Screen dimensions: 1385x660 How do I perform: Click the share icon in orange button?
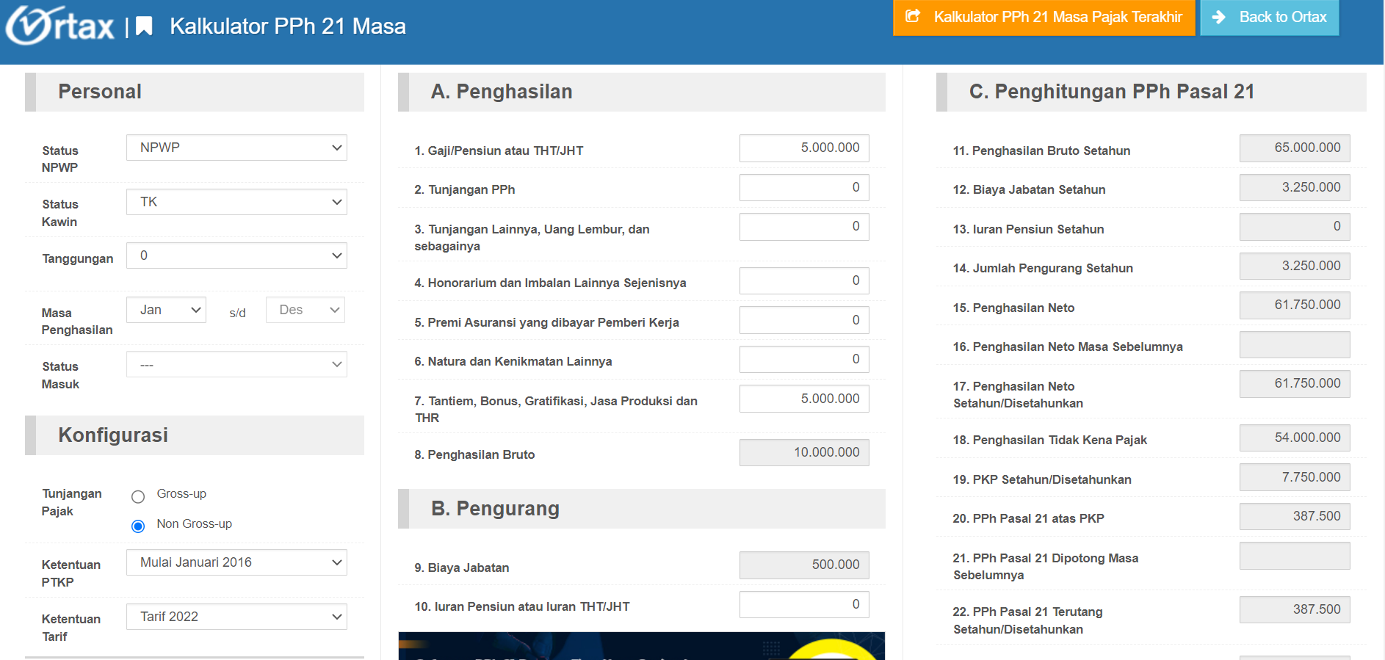point(913,16)
